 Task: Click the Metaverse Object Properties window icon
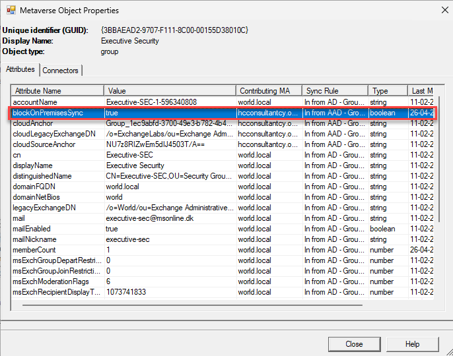[11, 11]
